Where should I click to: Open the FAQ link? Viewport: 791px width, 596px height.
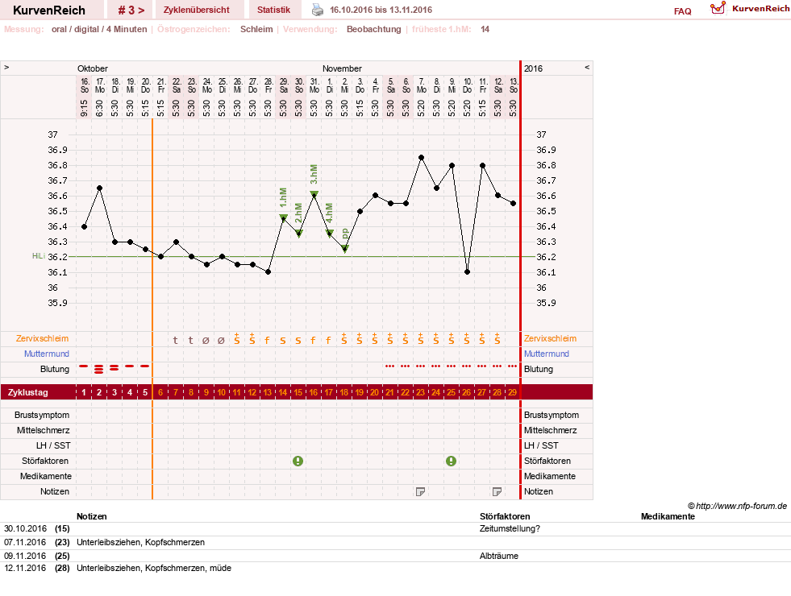[682, 11]
